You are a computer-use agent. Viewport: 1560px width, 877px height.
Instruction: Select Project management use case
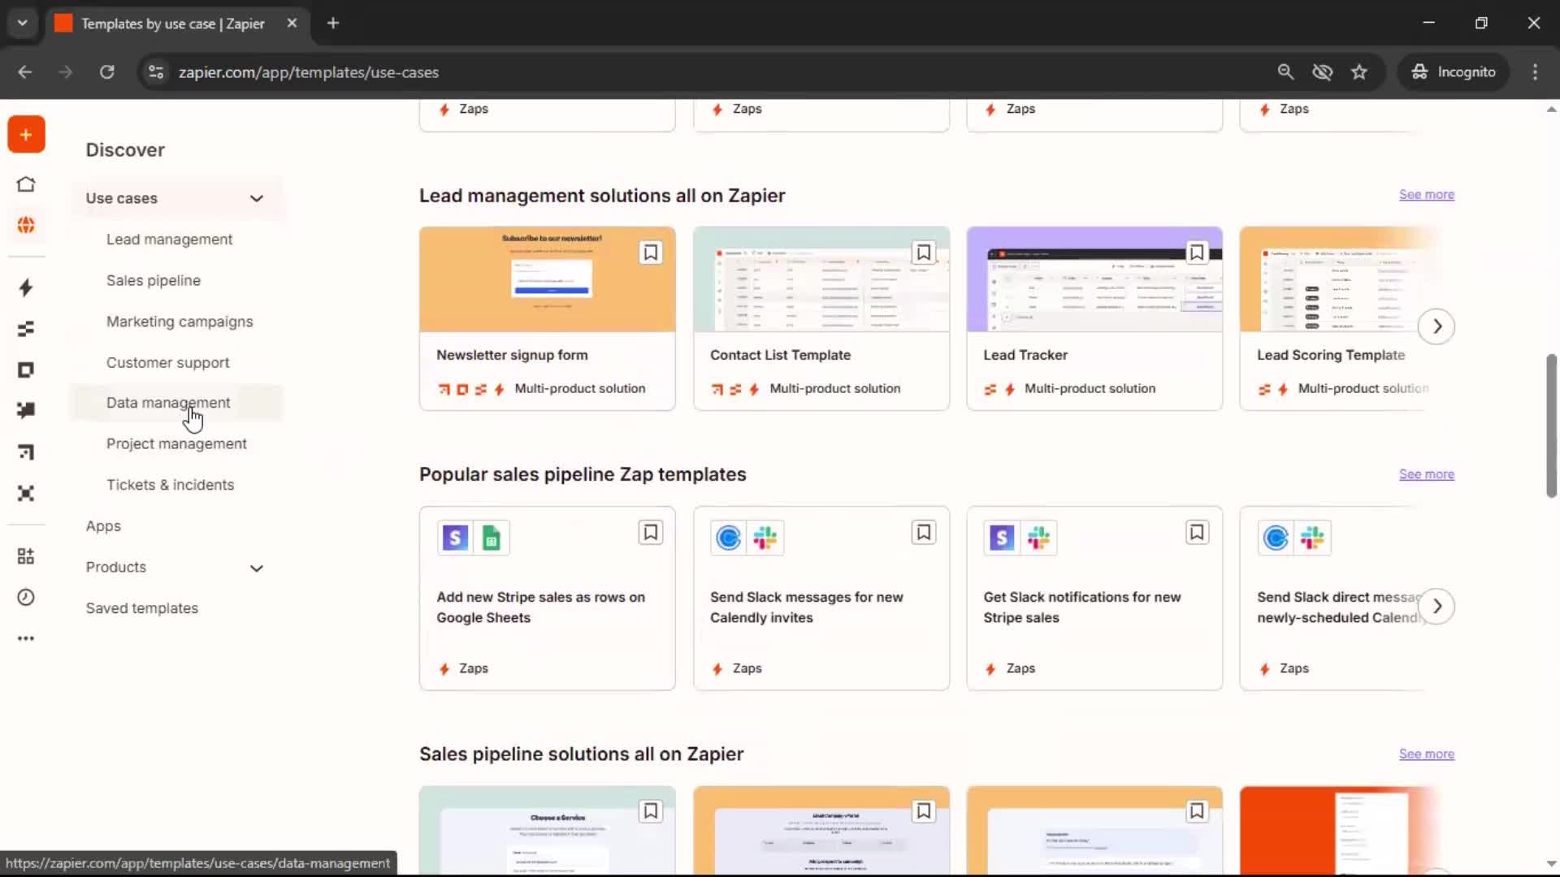[176, 444]
